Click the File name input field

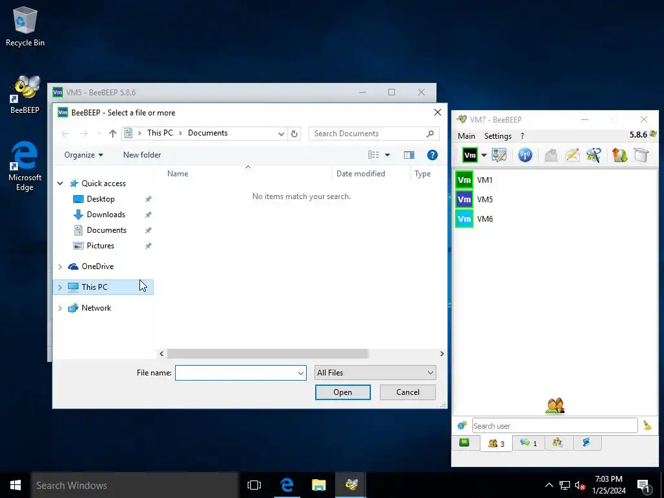pyautogui.click(x=236, y=373)
